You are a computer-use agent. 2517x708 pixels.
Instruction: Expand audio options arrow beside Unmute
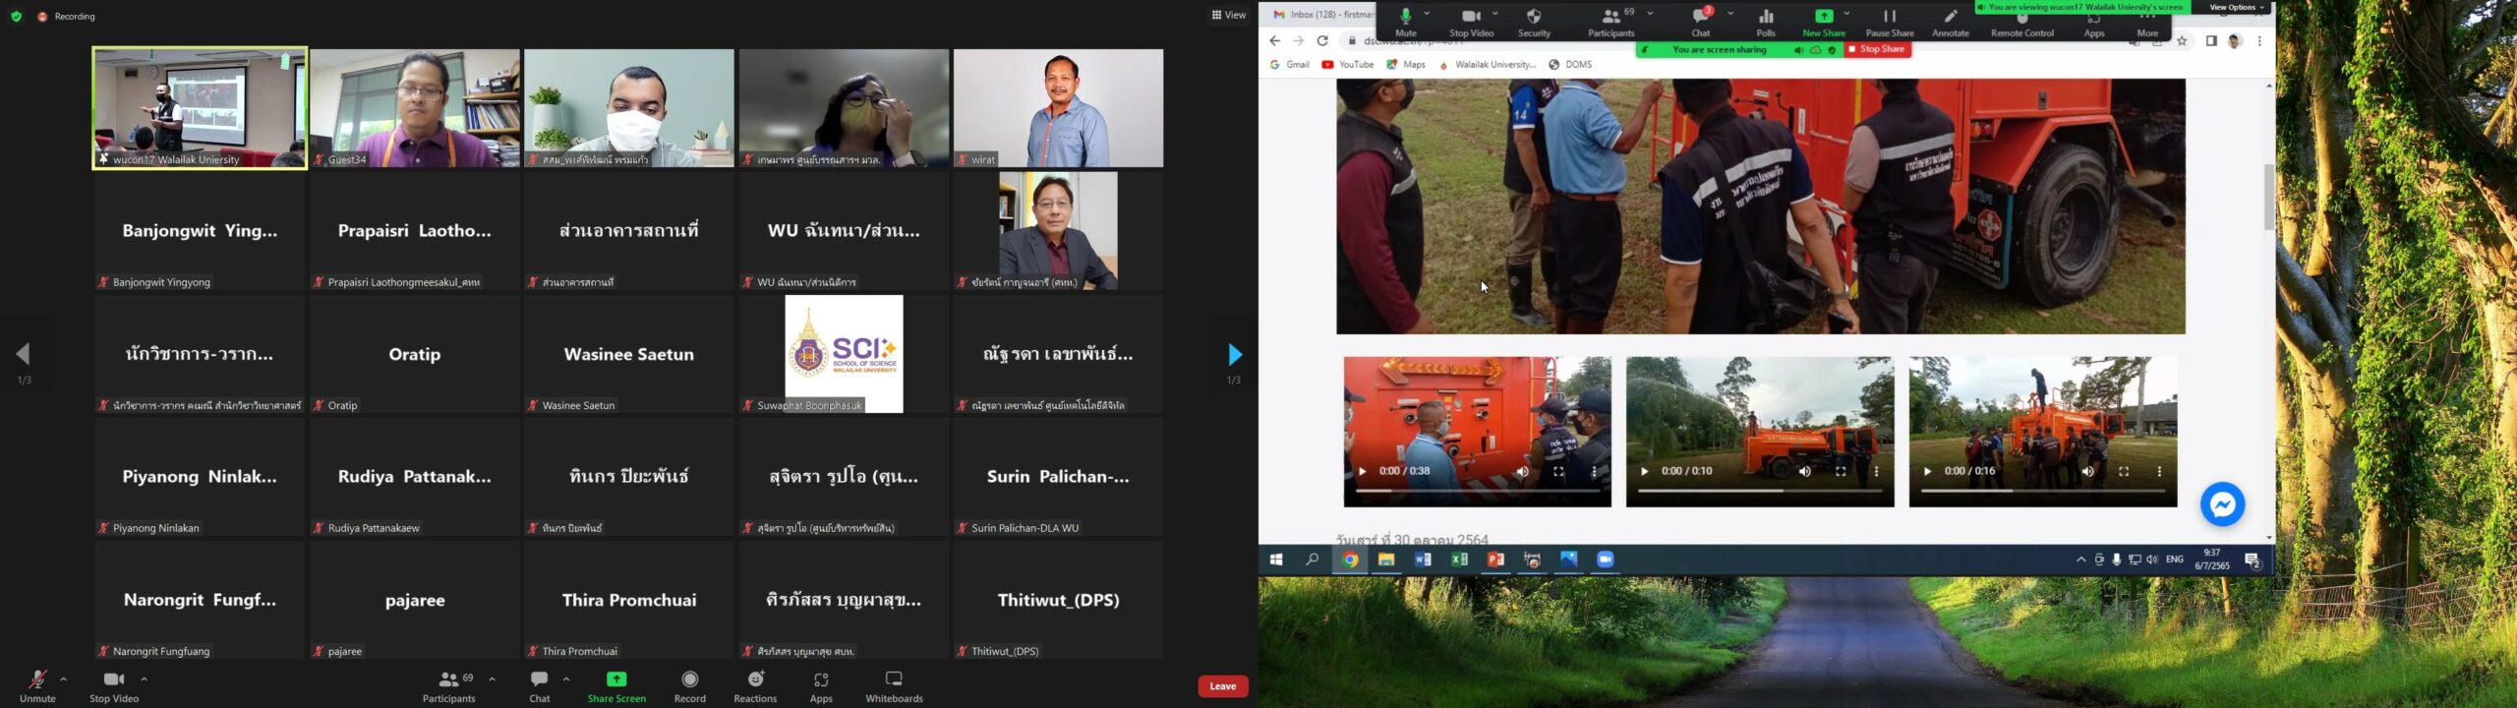pos(64,678)
